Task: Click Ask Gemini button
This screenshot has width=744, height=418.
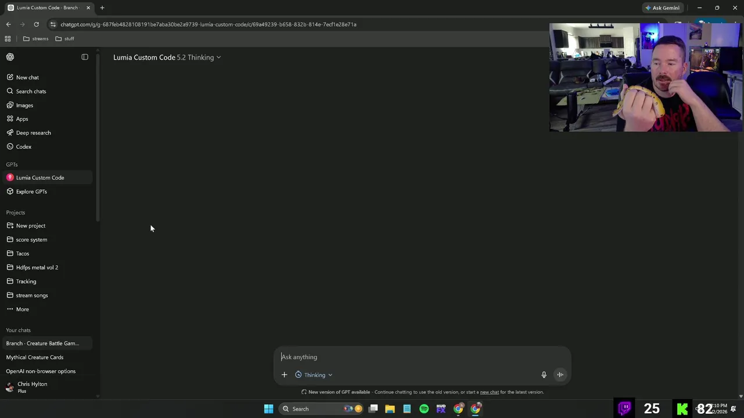Action: click(x=662, y=8)
